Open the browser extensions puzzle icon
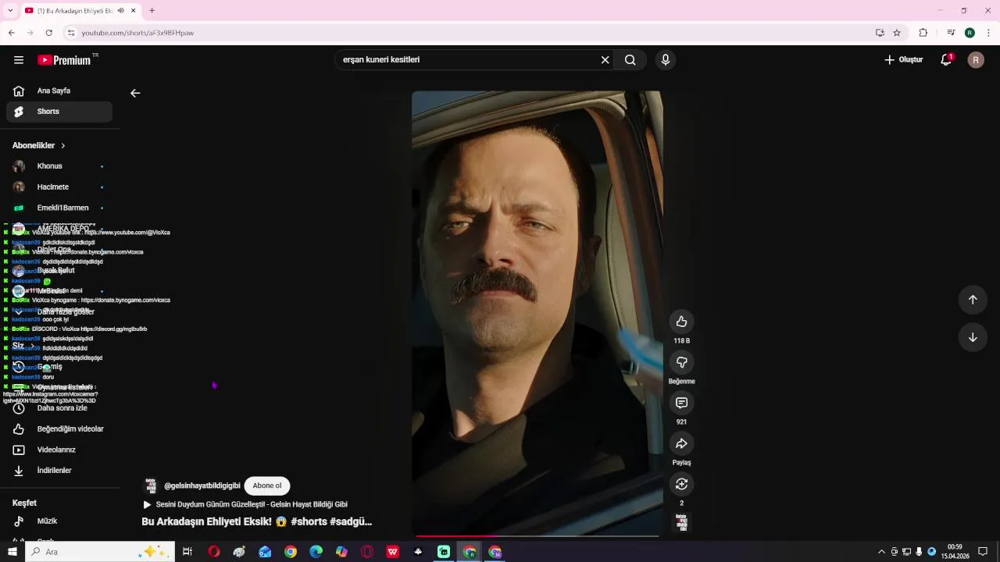Viewport: 1000px width, 562px height. point(923,33)
